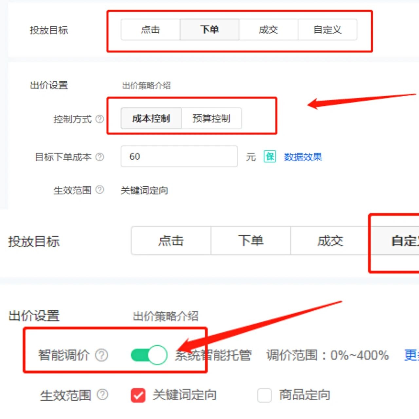Open help icon beside 控制方式
This screenshot has height=419, width=419.
[x=100, y=119]
